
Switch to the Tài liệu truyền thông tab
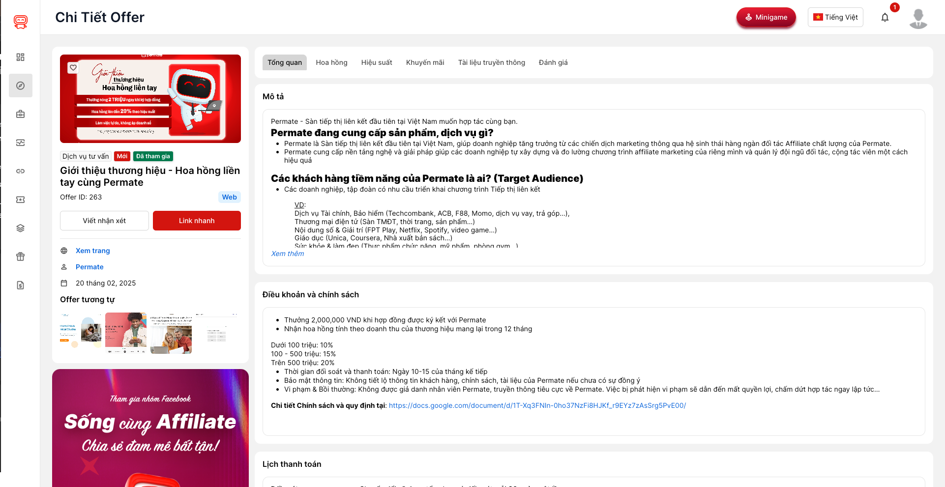(491, 62)
